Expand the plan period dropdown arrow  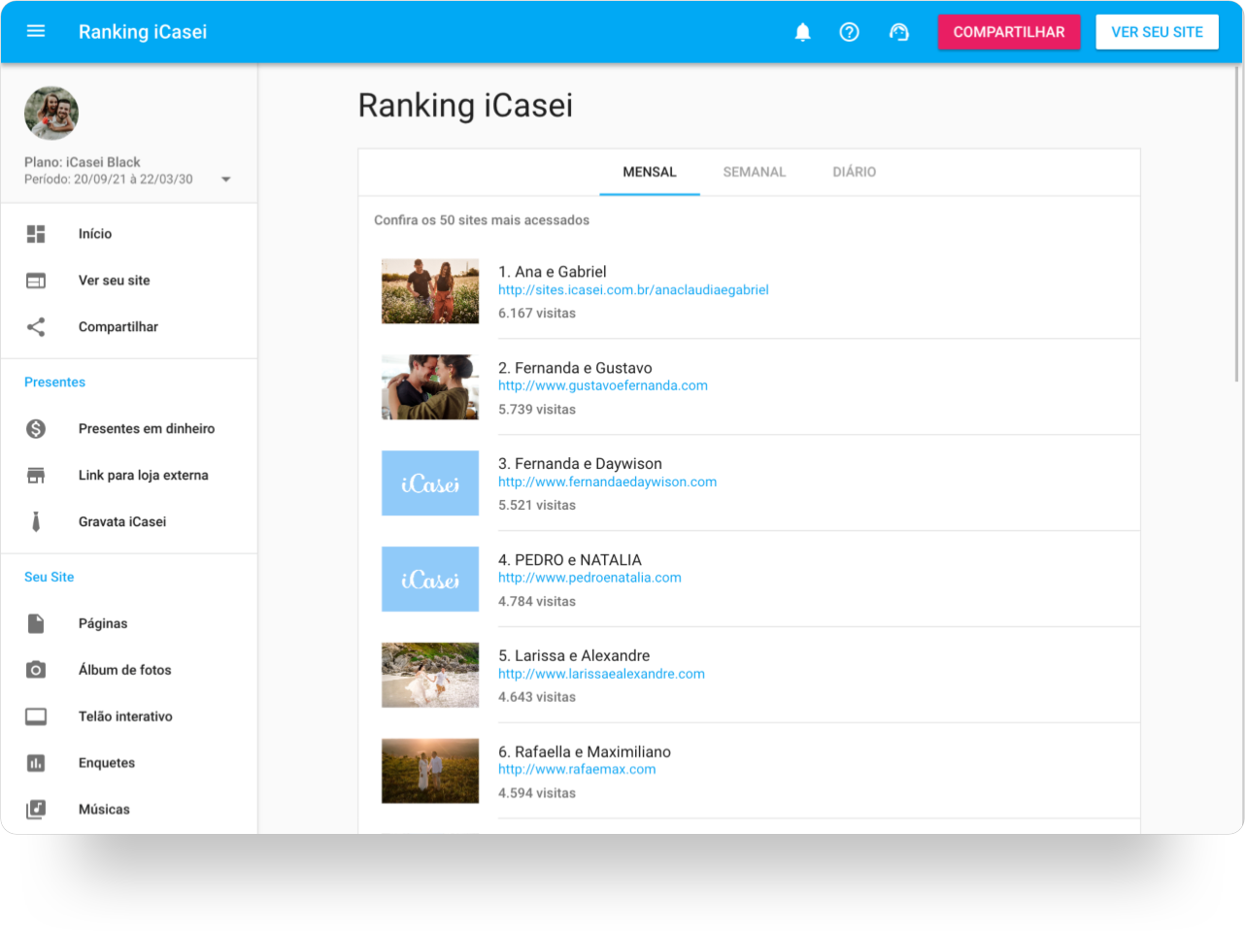click(226, 180)
